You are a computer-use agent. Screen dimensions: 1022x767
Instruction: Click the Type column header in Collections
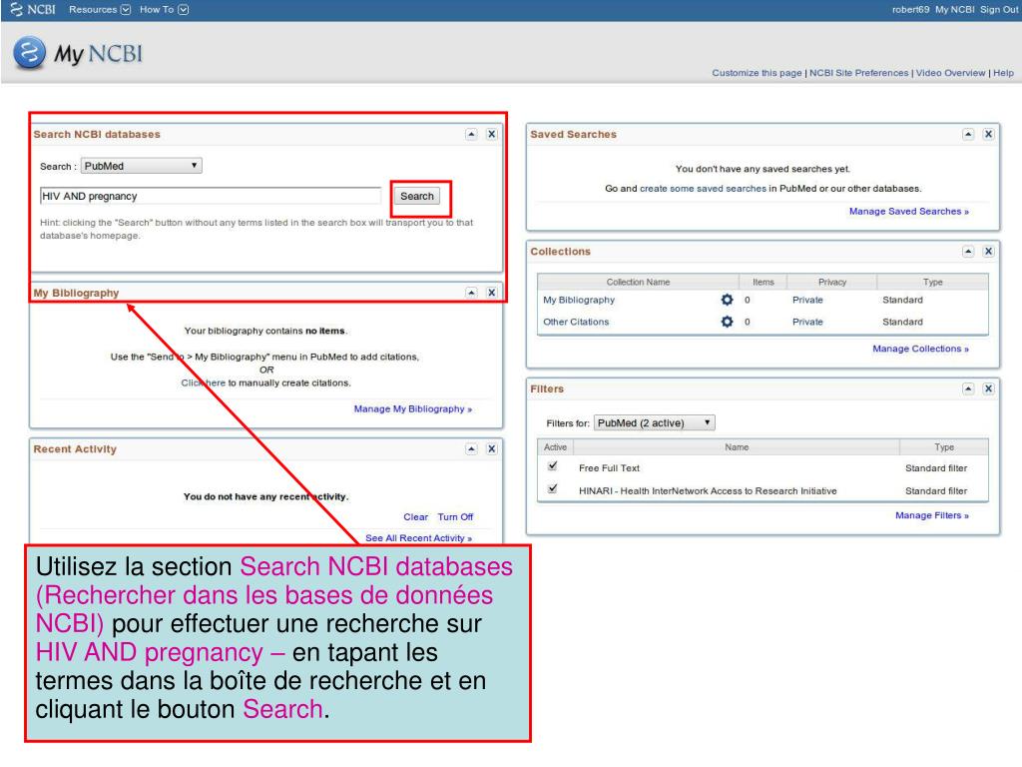pyautogui.click(x=933, y=282)
